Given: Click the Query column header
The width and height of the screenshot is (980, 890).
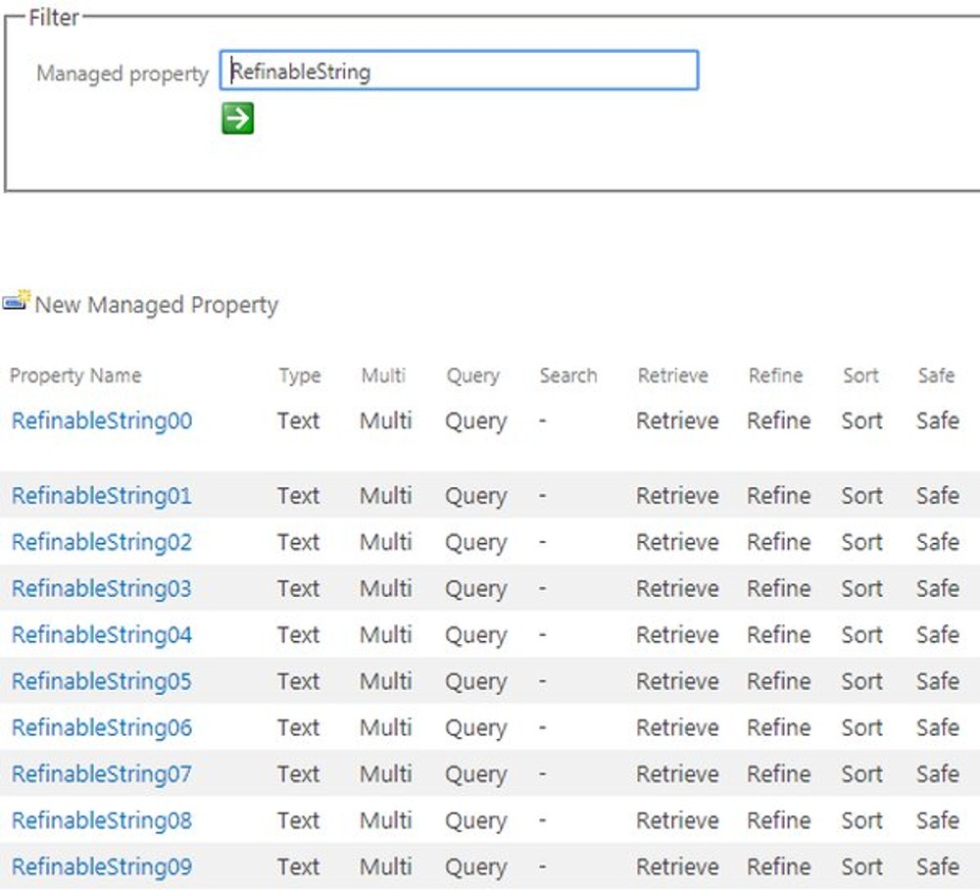Looking at the screenshot, I should click(473, 375).
